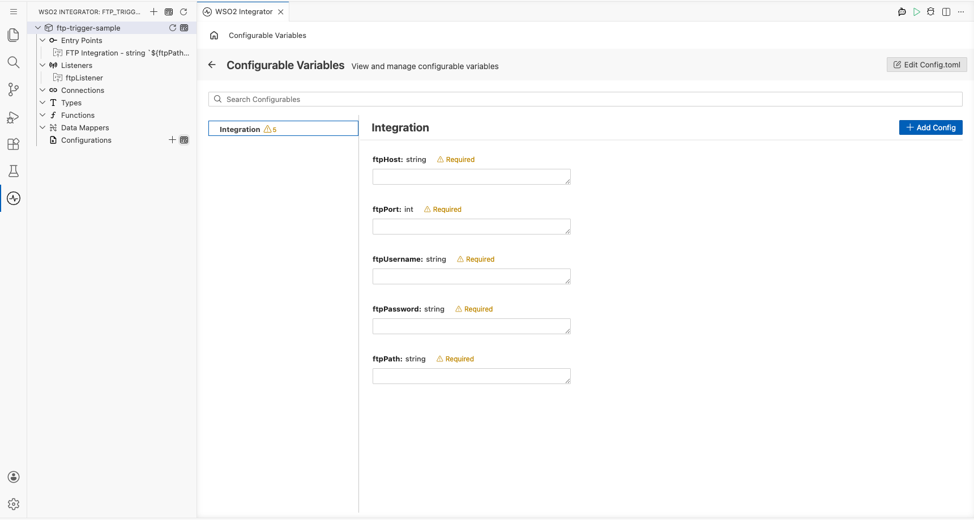974x520 pixels.
Task: Open the Manage settings gear
Action: click(14, 504)
